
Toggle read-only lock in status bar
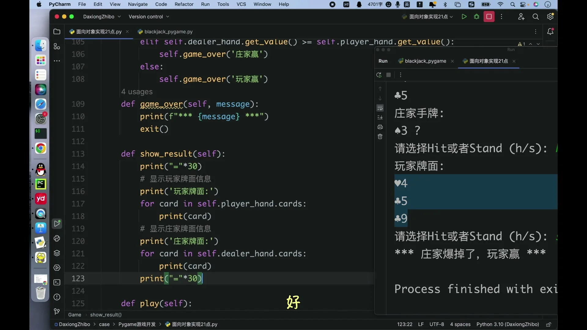pyautogui.click(x=549, y=324)
